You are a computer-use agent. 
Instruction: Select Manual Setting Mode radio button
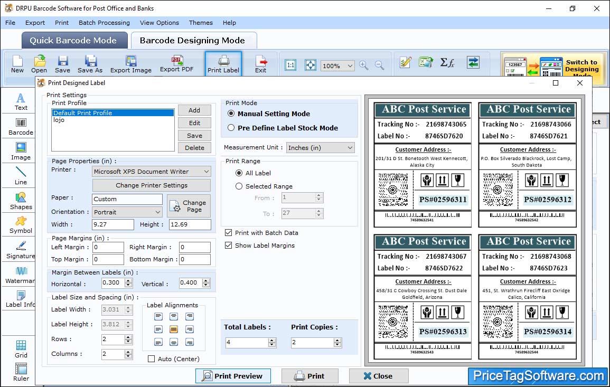231,114
